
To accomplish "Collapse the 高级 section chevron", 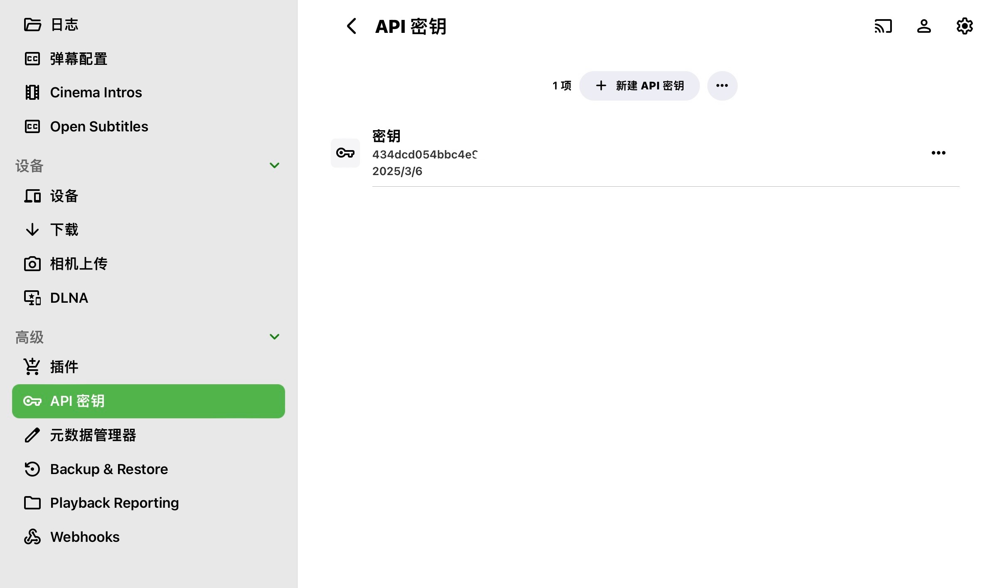I will pyautogui.click(x=274, y=337).
